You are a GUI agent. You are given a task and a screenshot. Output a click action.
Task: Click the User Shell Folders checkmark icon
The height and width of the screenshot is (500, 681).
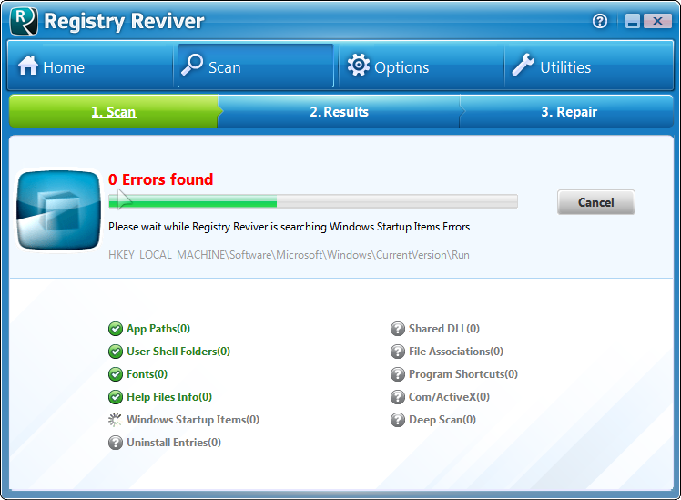pos(116,352)
